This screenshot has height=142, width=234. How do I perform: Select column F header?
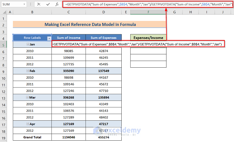pos(148,12)
